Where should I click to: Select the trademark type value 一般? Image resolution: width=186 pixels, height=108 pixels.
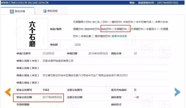click(x=136, y=97)
